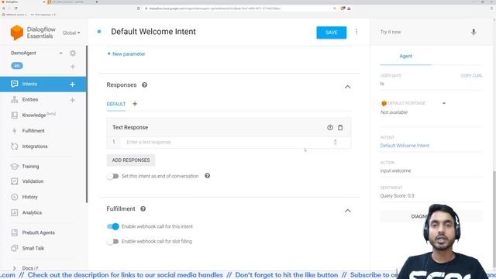Enable webhook call for slot filling
Viewport: 496px width, 279px height.
pyautogui.click(x=112, y=241)
